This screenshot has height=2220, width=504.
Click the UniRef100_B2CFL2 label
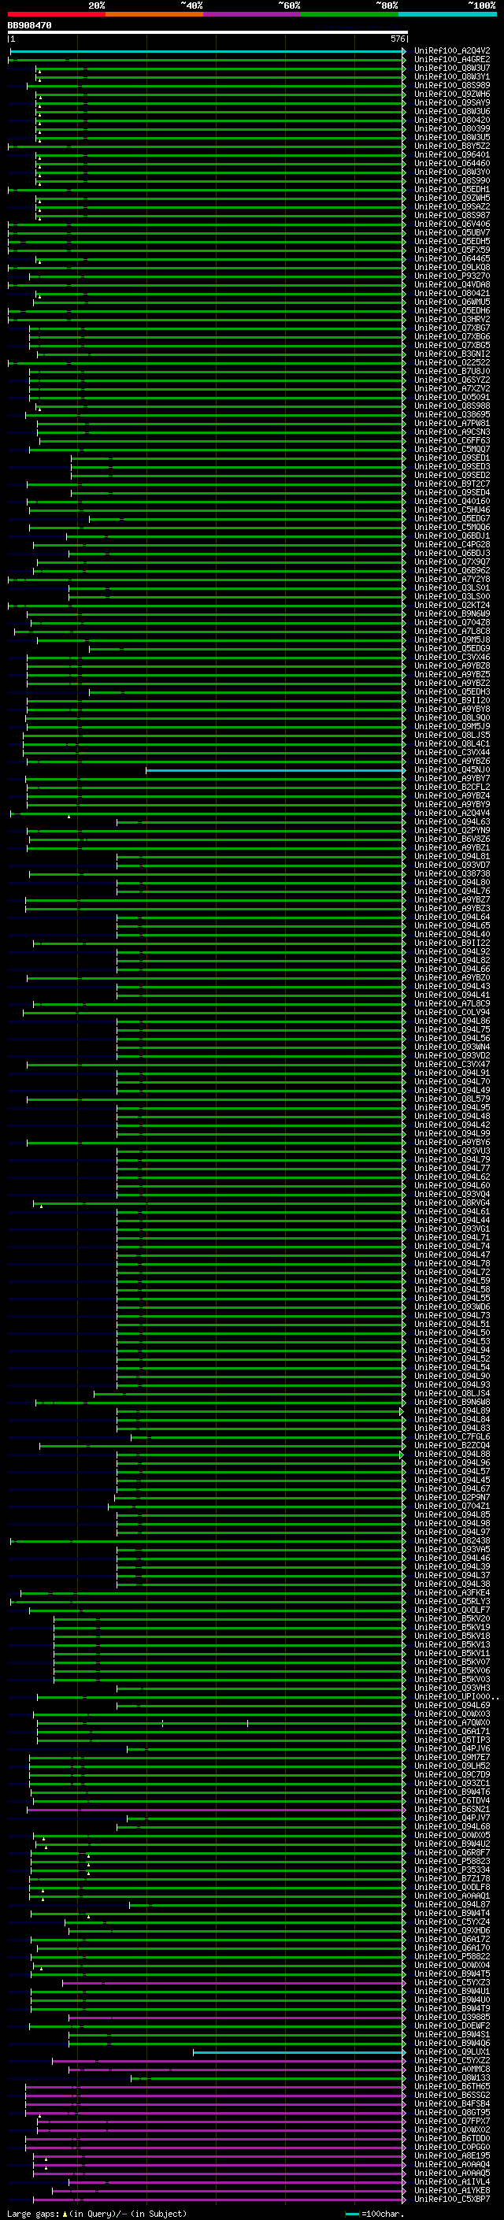452,787
